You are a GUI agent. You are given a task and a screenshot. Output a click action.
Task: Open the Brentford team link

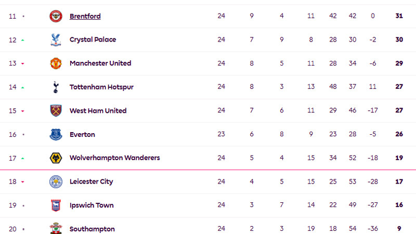pyautogui.click(x=85, y=16)
